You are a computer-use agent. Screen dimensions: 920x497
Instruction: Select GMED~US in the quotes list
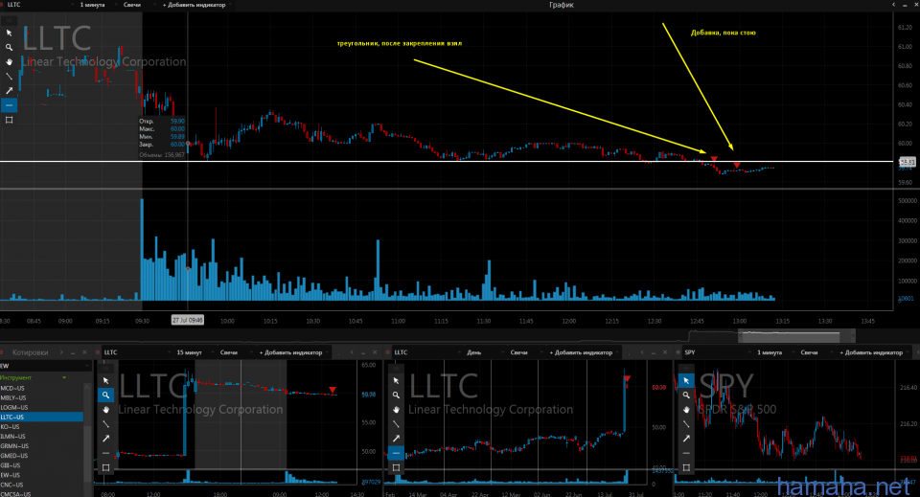(x=41, y=456)
